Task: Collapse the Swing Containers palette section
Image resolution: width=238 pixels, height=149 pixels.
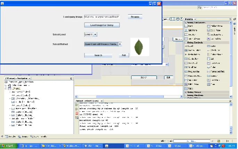Action: tap(186, 23)
